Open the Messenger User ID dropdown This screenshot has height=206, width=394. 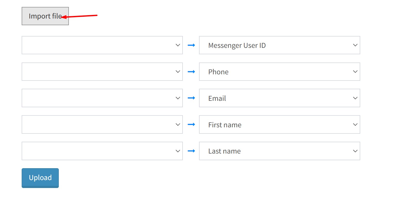[280, 45]
